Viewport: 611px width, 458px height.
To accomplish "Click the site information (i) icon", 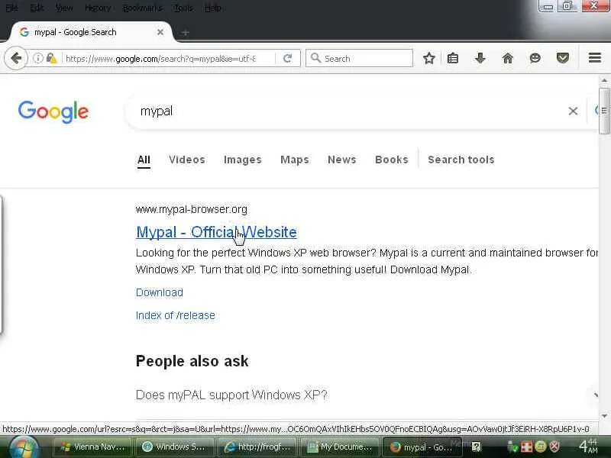I will click(37, 59).
